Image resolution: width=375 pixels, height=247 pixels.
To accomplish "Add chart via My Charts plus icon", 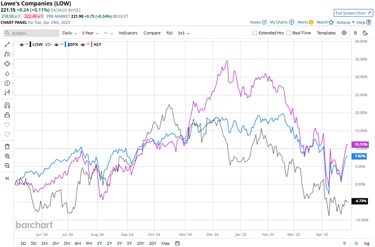I will pos(292,22).
